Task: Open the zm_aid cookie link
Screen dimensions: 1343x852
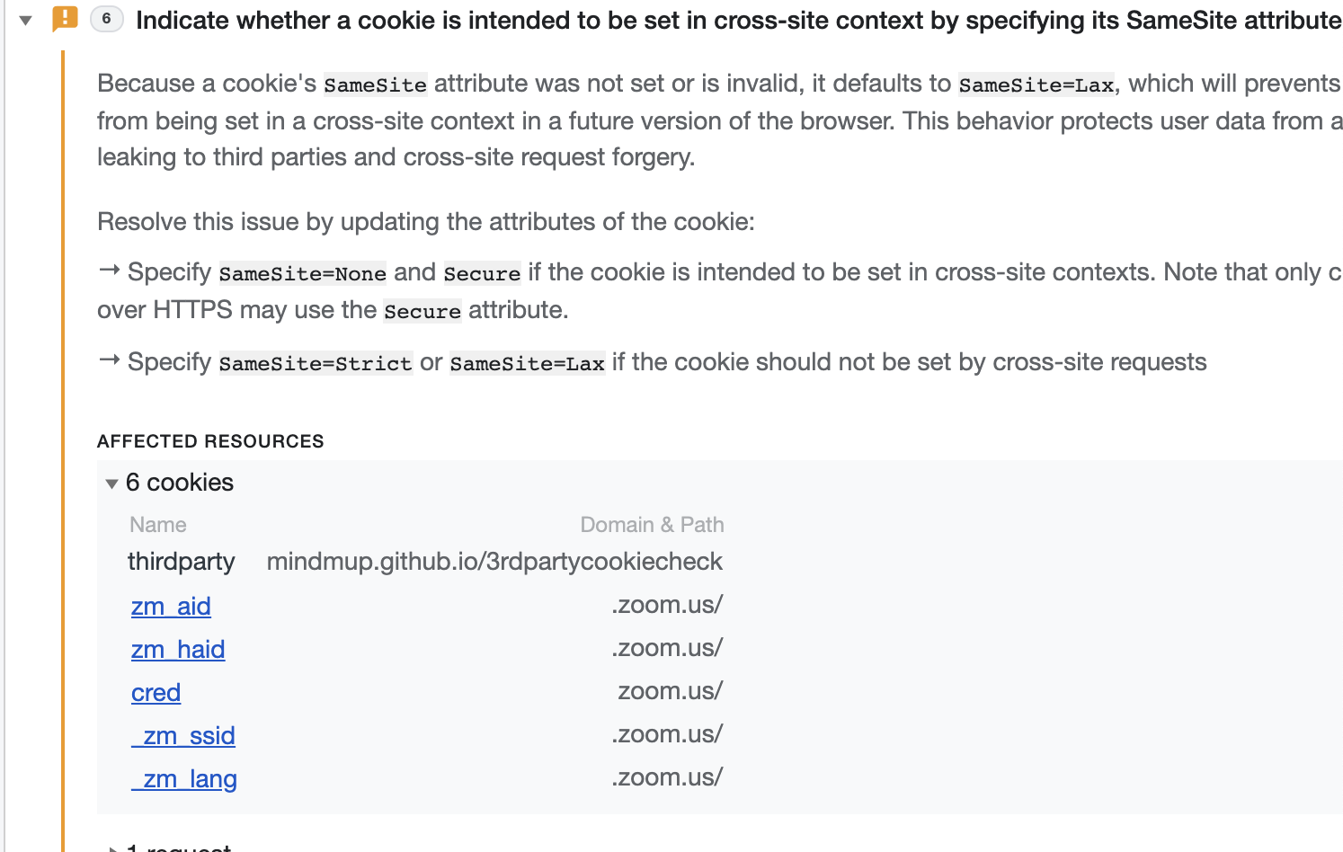Action: (x=171, y=607)
